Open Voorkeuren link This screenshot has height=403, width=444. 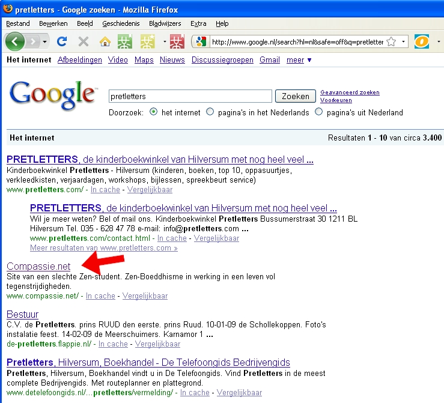(336, 100)
